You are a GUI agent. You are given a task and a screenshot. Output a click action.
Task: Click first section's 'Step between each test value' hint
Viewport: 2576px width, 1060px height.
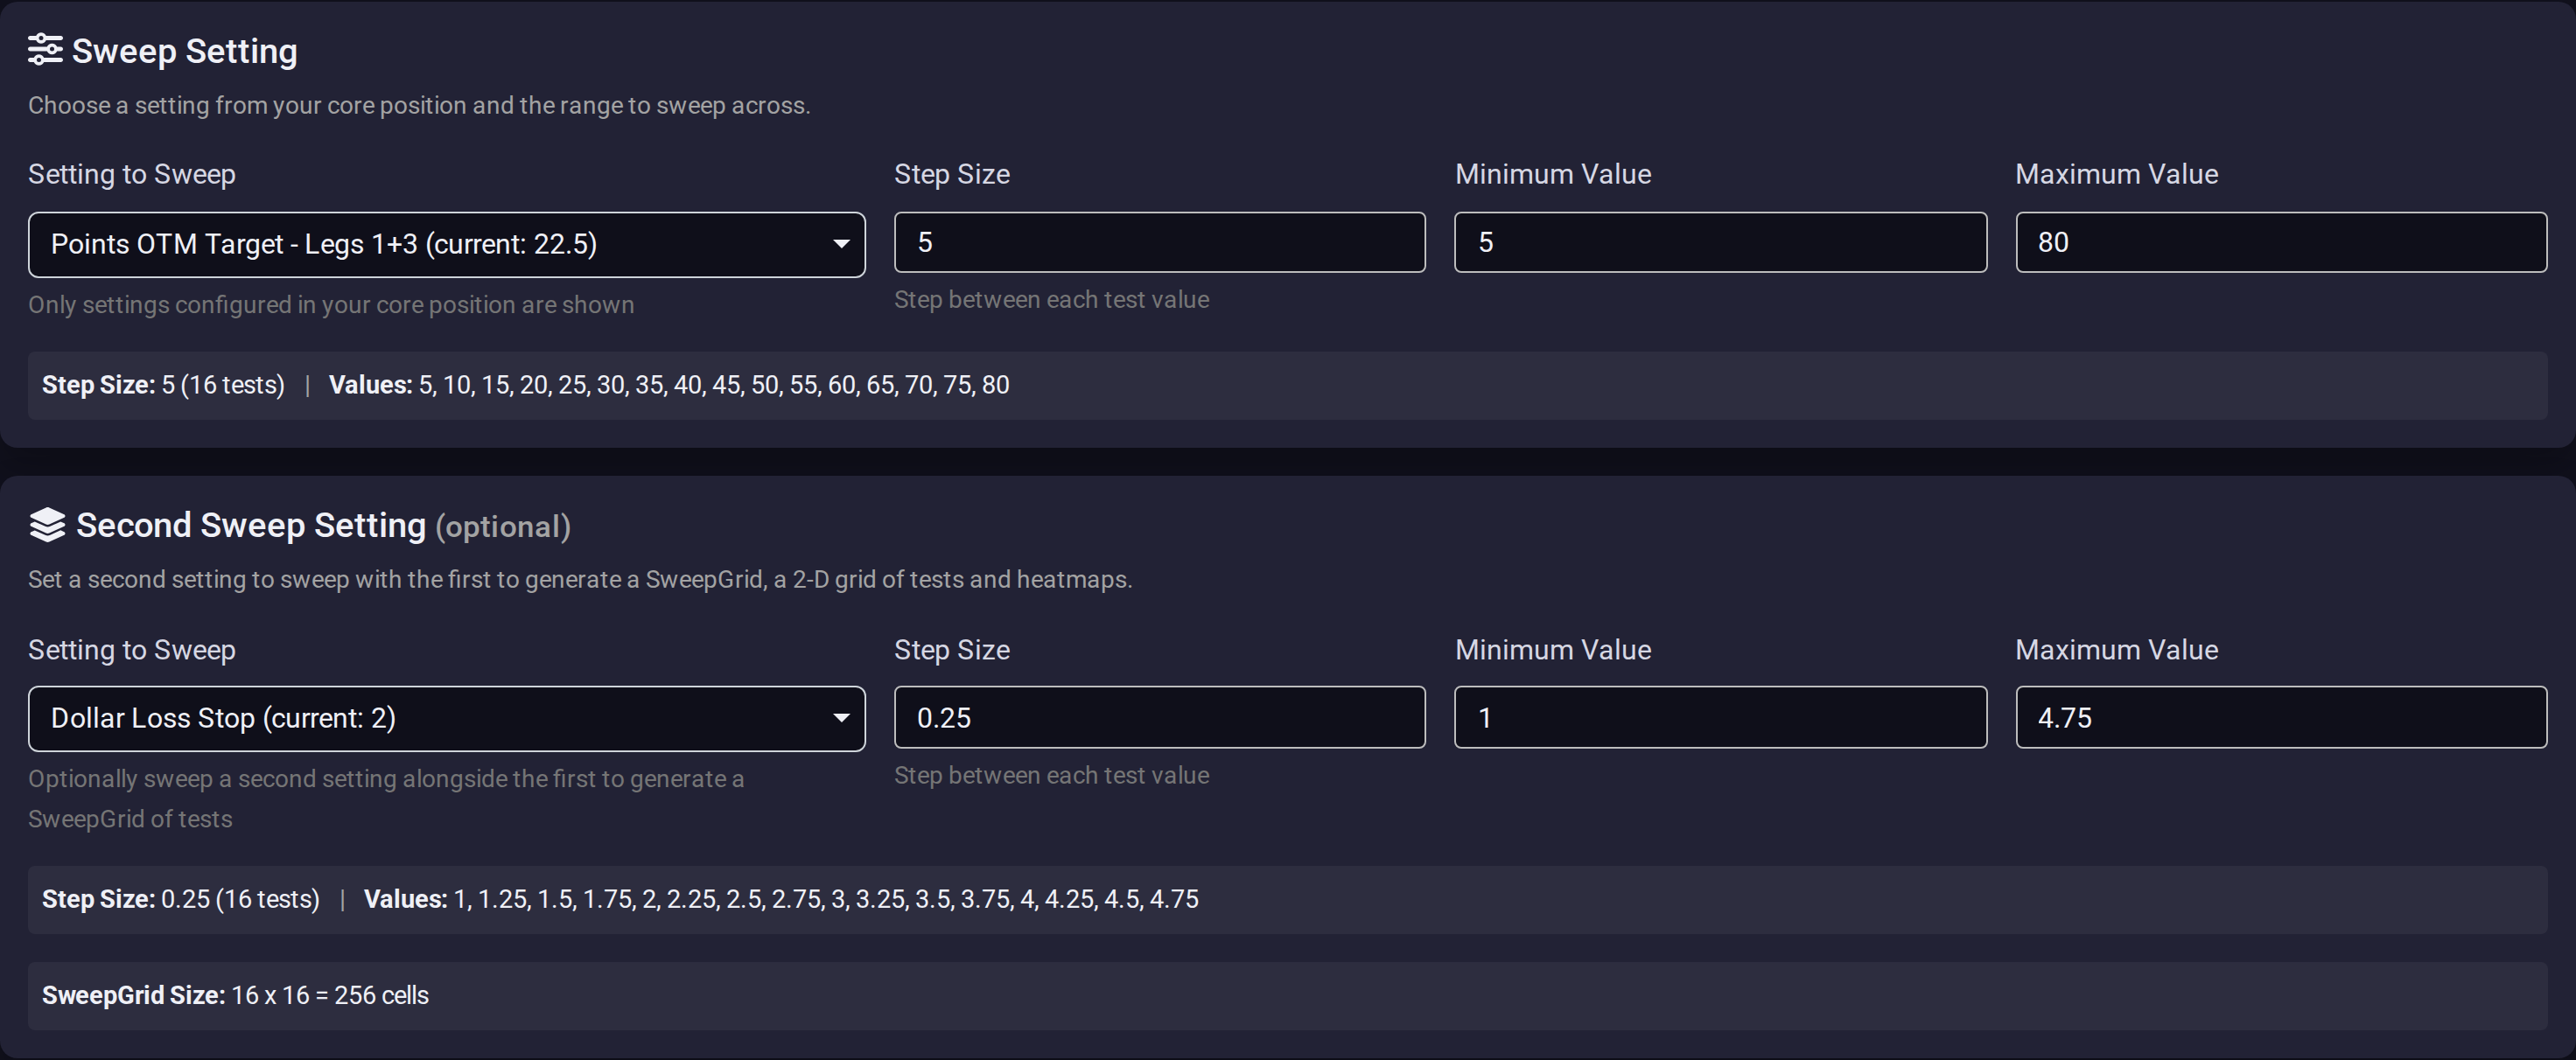1052,300
